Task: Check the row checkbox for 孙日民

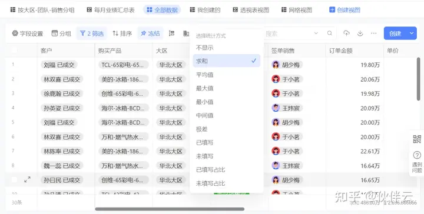Action: point(14,180)
